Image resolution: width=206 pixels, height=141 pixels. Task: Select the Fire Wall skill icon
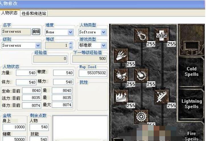tap(121, 97)
